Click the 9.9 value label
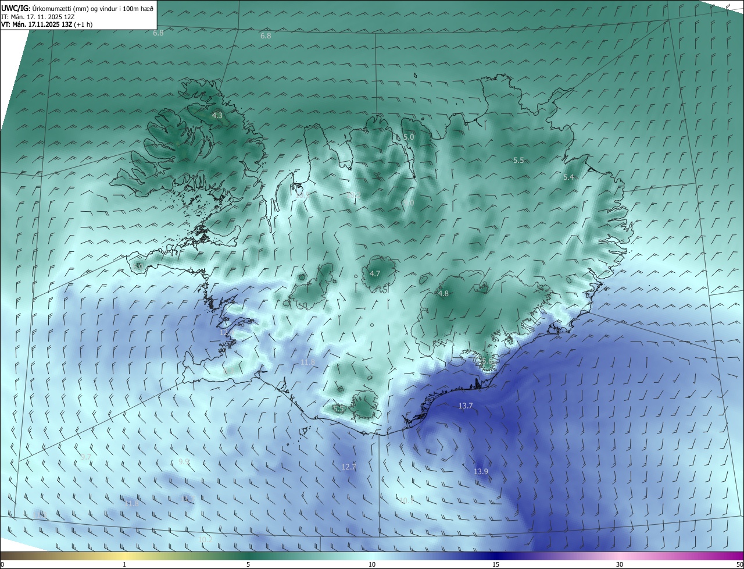The width and height of the screenshot is (744, 569). pos(184,461)
